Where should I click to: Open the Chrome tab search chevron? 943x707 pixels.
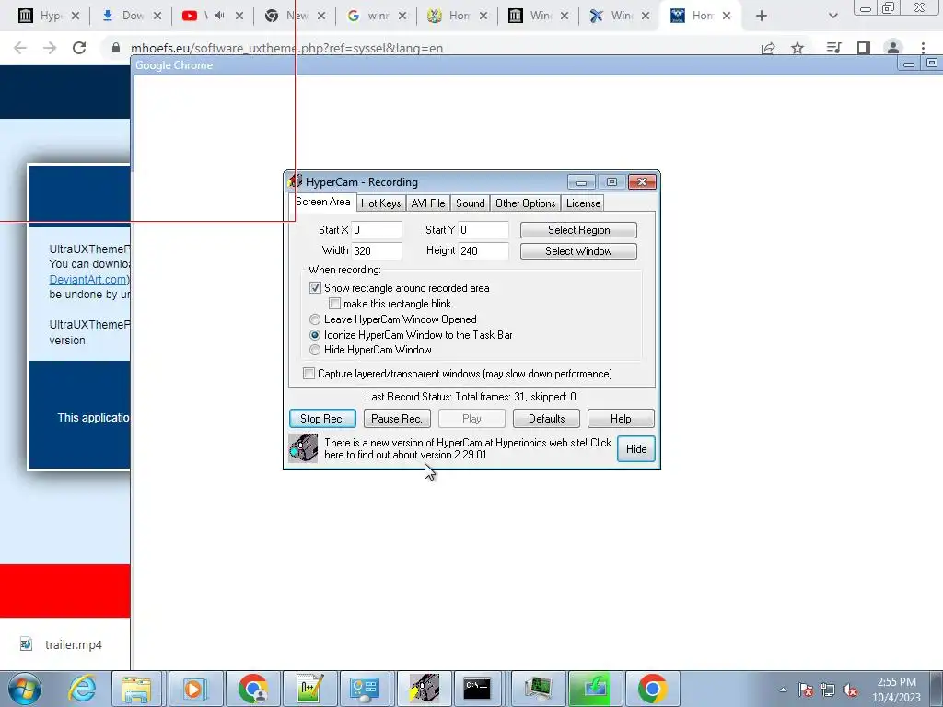[x=832, y=16]
